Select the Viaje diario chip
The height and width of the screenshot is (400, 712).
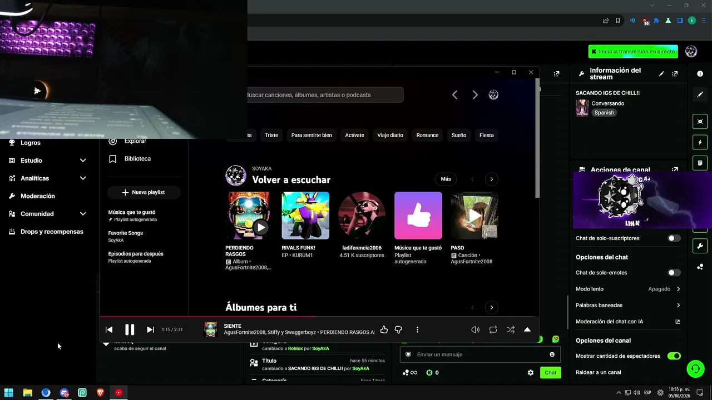click(x=390, y=135)
